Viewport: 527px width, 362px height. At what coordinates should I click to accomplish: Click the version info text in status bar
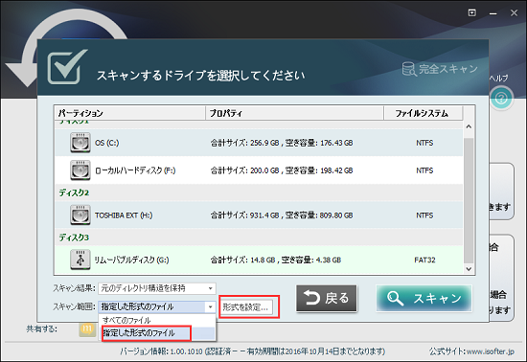[x=253, y=351]
